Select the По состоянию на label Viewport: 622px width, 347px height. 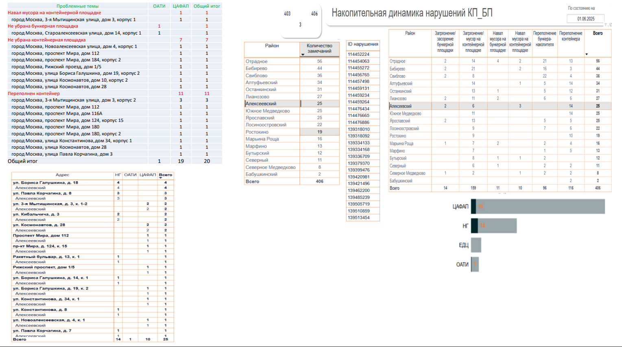[581, 8]
